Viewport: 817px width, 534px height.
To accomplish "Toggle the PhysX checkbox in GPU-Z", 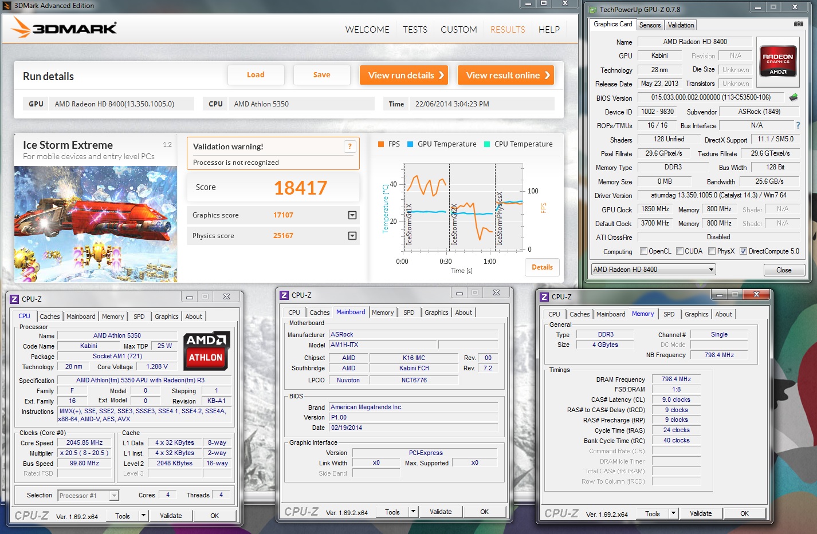I will (712, 251).
